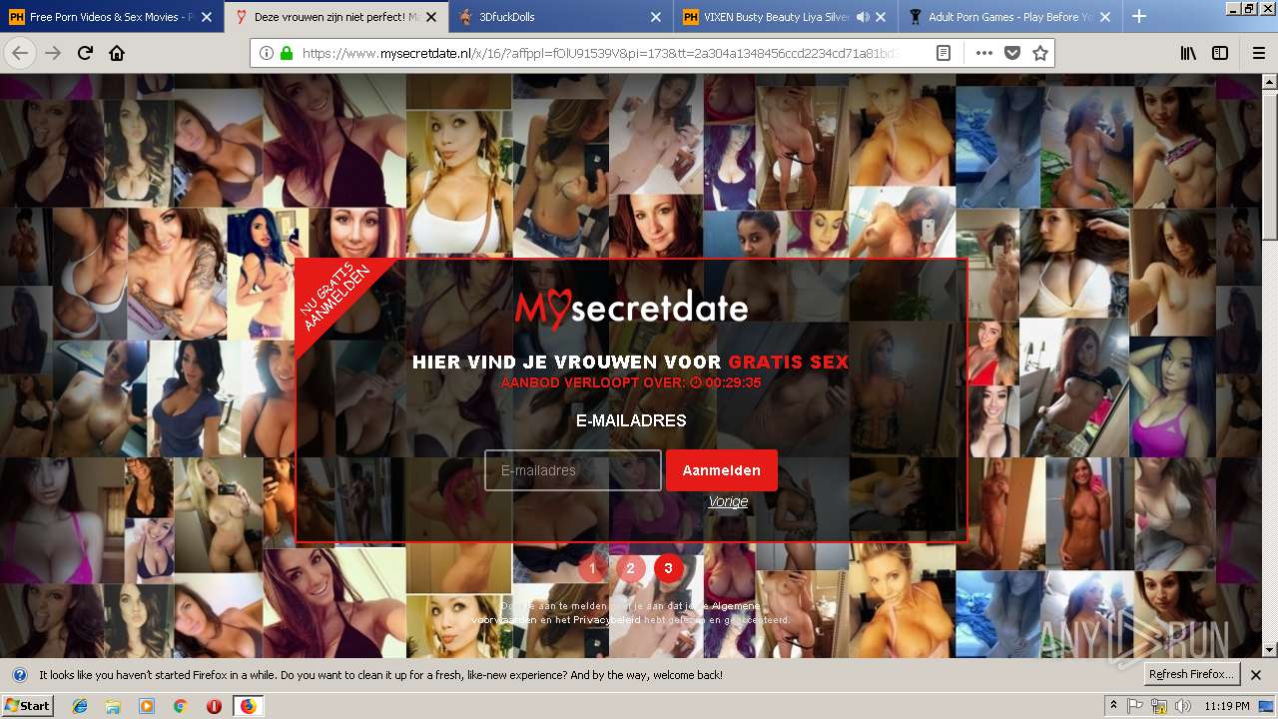This screenshot has width=1278, height=719.
Task: Switch to the first PH tab
Action: tap(112, 17)
